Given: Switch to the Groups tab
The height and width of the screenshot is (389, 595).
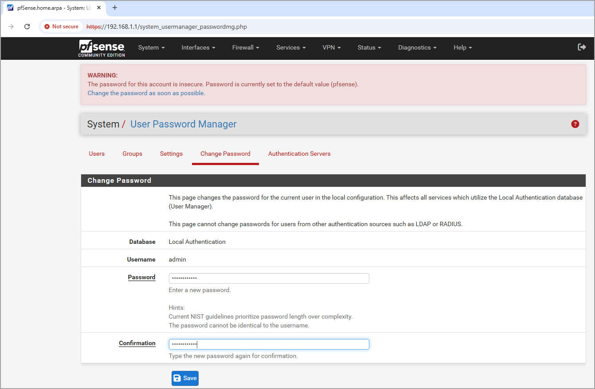Looking at the screenshot, I should point(132,154).
